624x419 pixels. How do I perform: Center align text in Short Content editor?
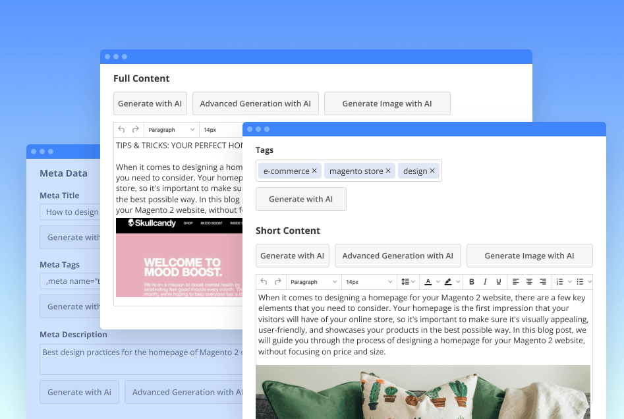tap(529, 282)
